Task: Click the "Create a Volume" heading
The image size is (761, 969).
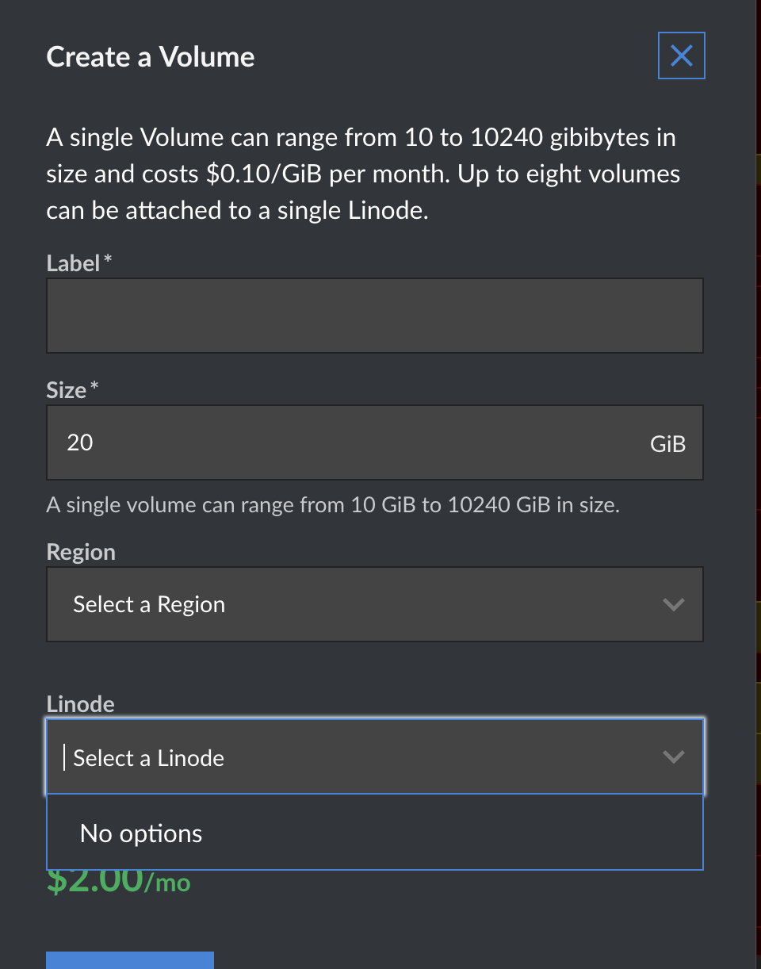Action: [x=151, y=57]
